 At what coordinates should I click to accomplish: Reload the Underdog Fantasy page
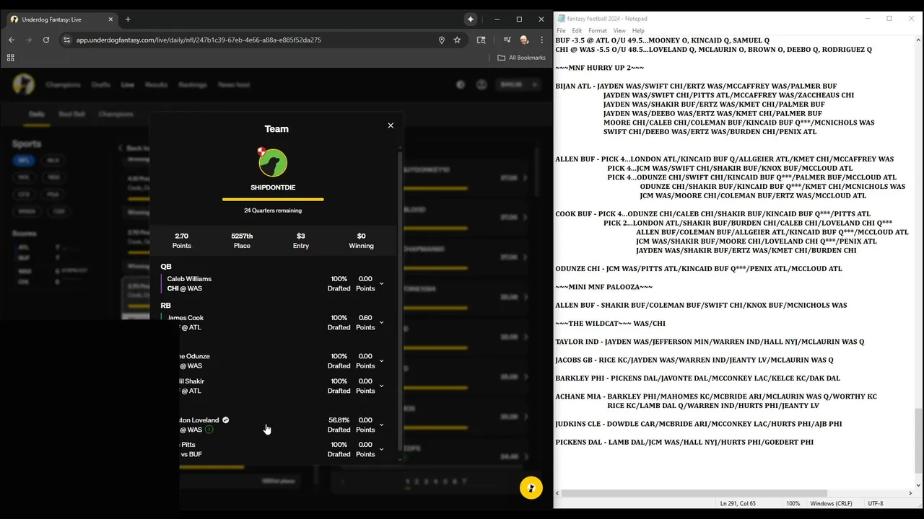point(46,40)
